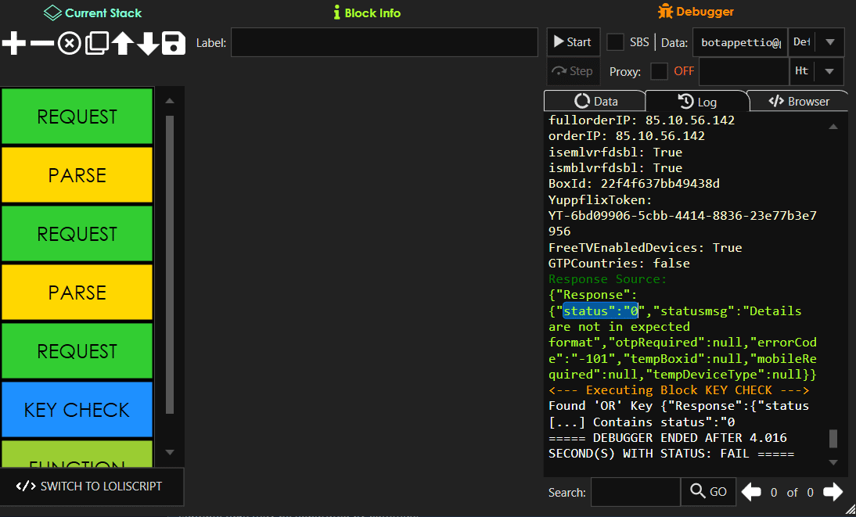
Task: Clear the stack with the circled X icon
Action: click(x=68, y=43)
